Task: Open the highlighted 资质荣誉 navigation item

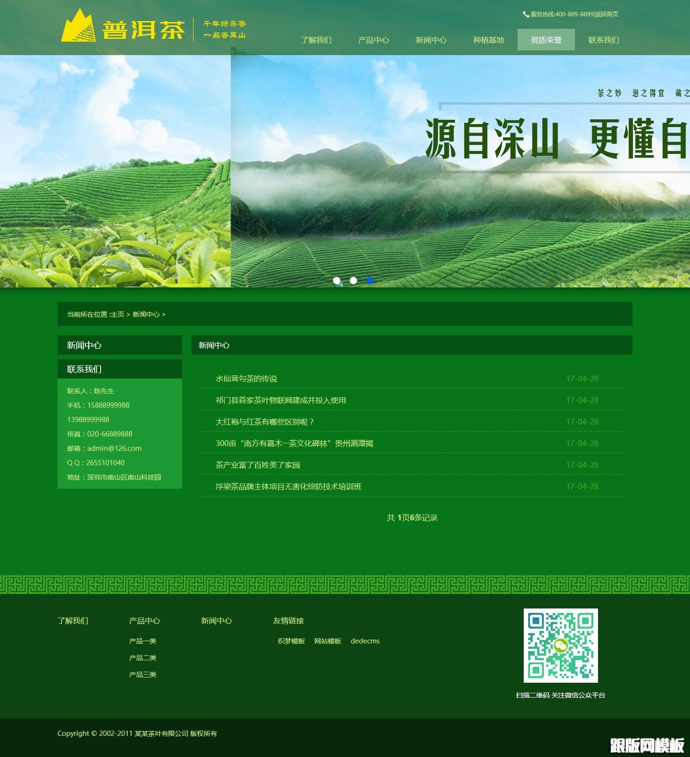Action: 546,40
